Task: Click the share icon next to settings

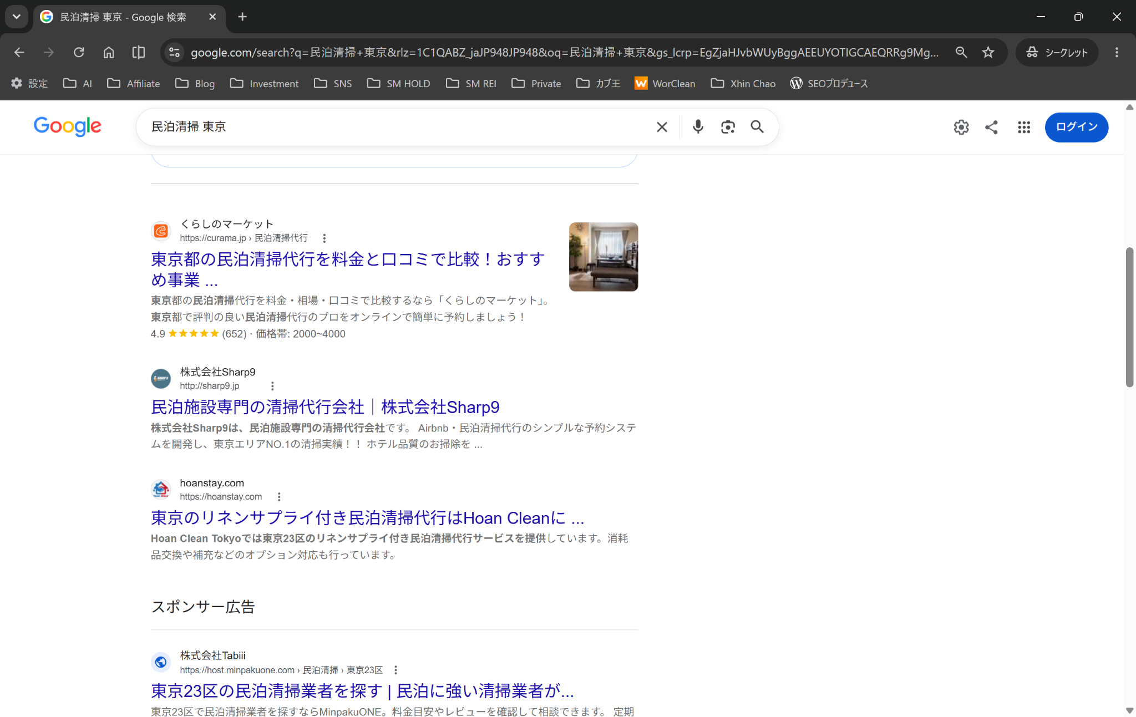Action: [991, 128]
